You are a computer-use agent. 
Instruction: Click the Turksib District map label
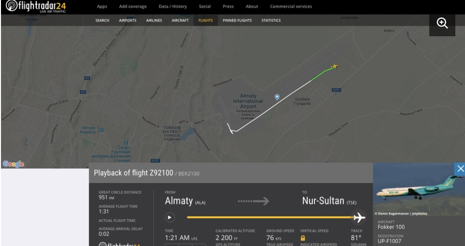[x=172, y=133]
